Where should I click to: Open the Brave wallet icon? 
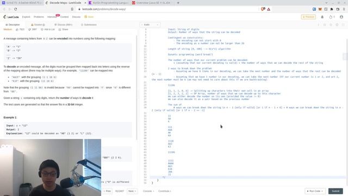coord(338,9)
